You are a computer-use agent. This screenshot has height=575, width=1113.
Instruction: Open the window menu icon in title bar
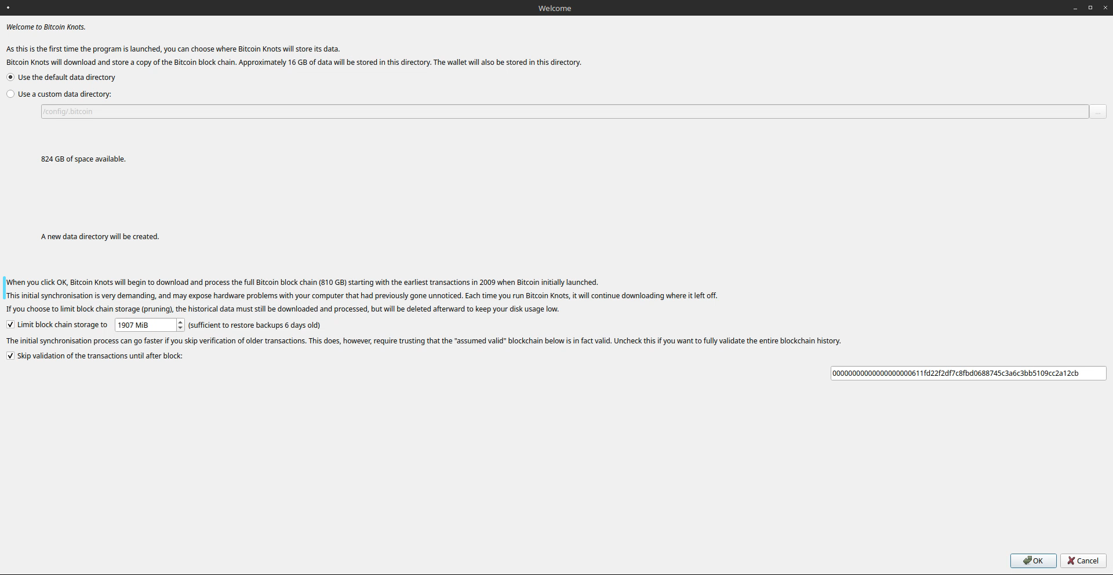pyautogui.click(x=8, y=8)
